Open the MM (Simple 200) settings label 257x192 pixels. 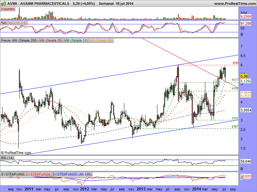pos(25,40)
